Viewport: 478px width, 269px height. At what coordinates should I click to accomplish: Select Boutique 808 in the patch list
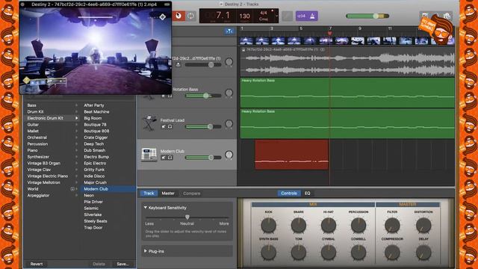[96, 131]
